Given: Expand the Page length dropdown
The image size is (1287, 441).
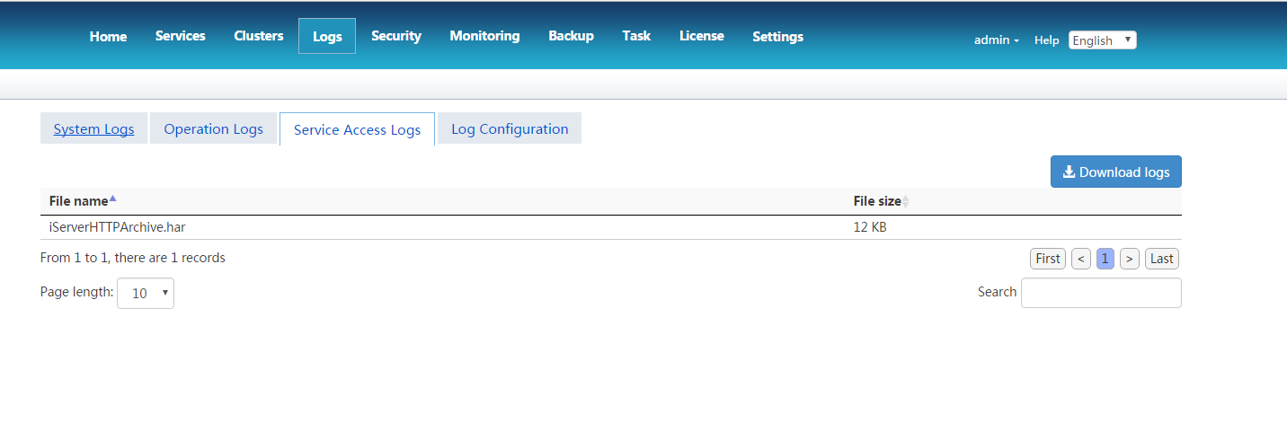Looking at the screenshot, I should click(146, 293).
